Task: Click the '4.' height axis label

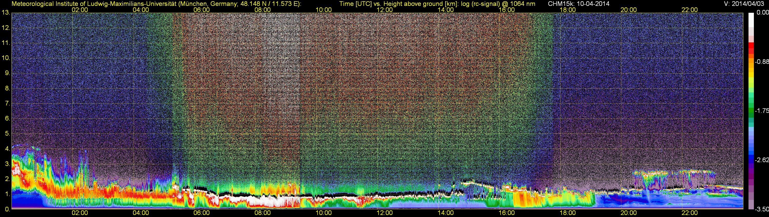Action: click(x=8, y=149)
